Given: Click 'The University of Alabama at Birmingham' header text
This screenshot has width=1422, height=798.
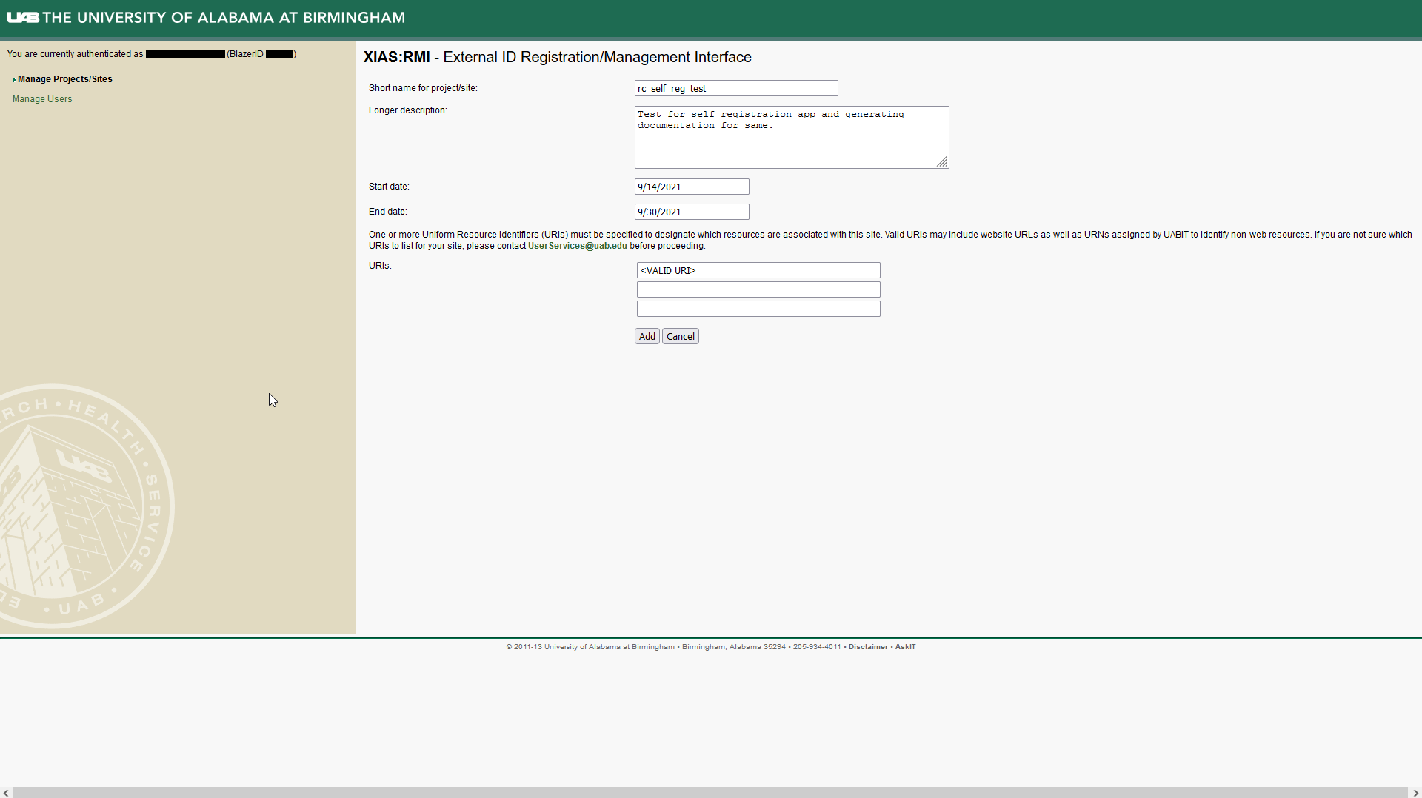Looking at the screenshot, I should pos(224,18).
